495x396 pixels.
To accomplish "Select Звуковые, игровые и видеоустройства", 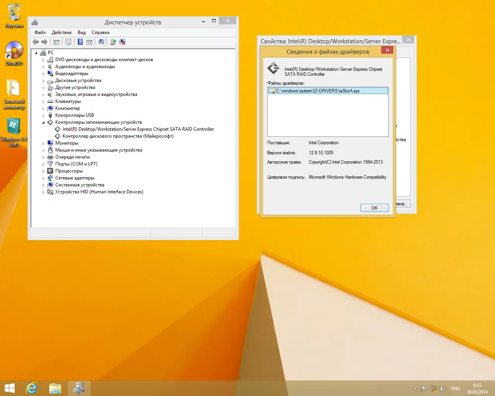I will pos(96,94).
